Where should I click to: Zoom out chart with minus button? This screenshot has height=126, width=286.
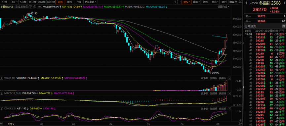(180, 2)
